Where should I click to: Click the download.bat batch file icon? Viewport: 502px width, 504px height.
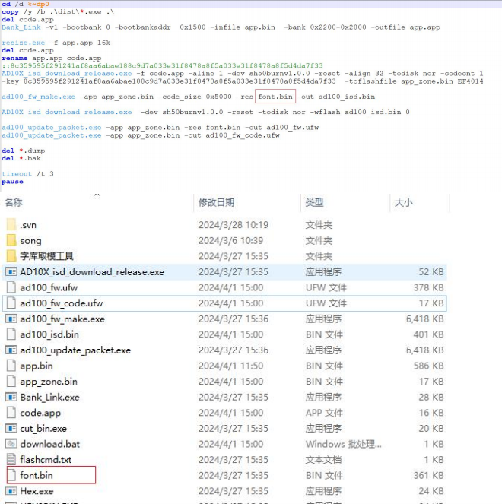tap(11, 444)
